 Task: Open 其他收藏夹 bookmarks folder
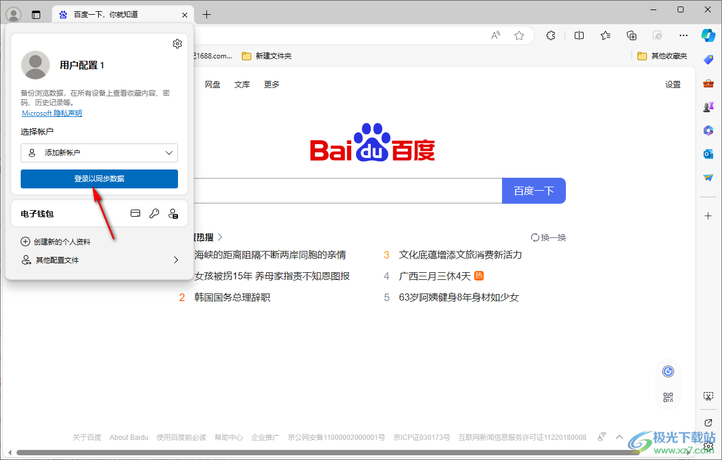(663, 56)
